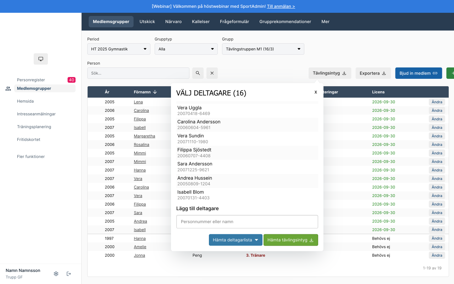Open member link Andrea
454x284 pixels.
(x=140, y=221)
